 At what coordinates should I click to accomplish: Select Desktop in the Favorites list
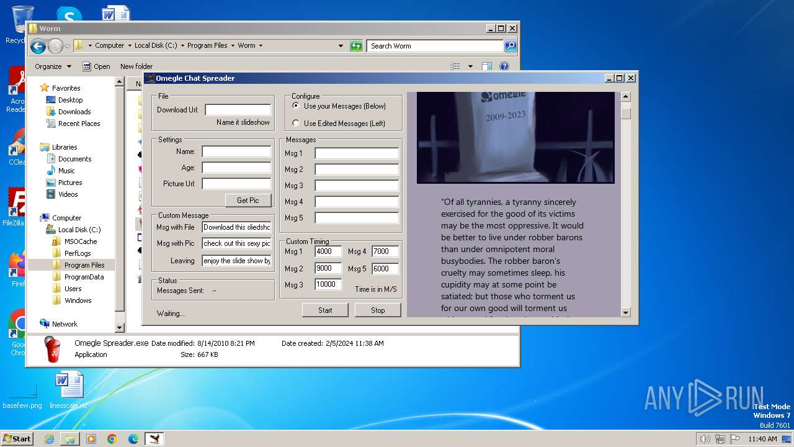70,100
